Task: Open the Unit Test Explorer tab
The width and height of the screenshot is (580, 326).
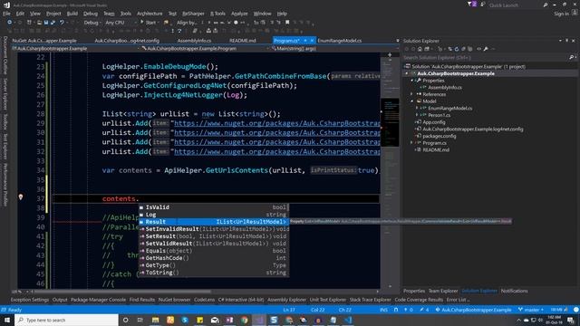Action: (x=328, y=300)
